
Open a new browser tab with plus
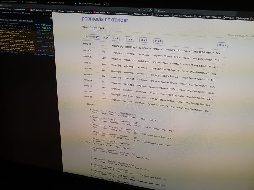click(109, 4)
